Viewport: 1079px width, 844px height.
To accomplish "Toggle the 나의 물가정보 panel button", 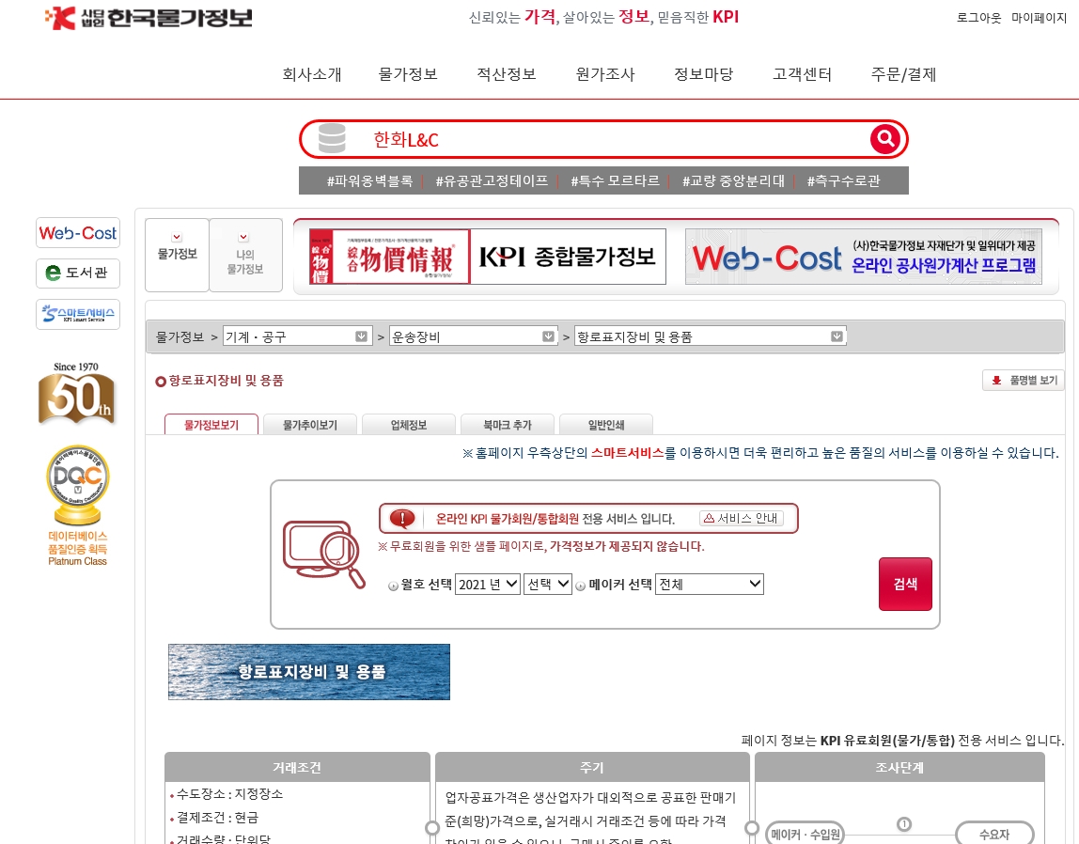I will click(245, 255).
